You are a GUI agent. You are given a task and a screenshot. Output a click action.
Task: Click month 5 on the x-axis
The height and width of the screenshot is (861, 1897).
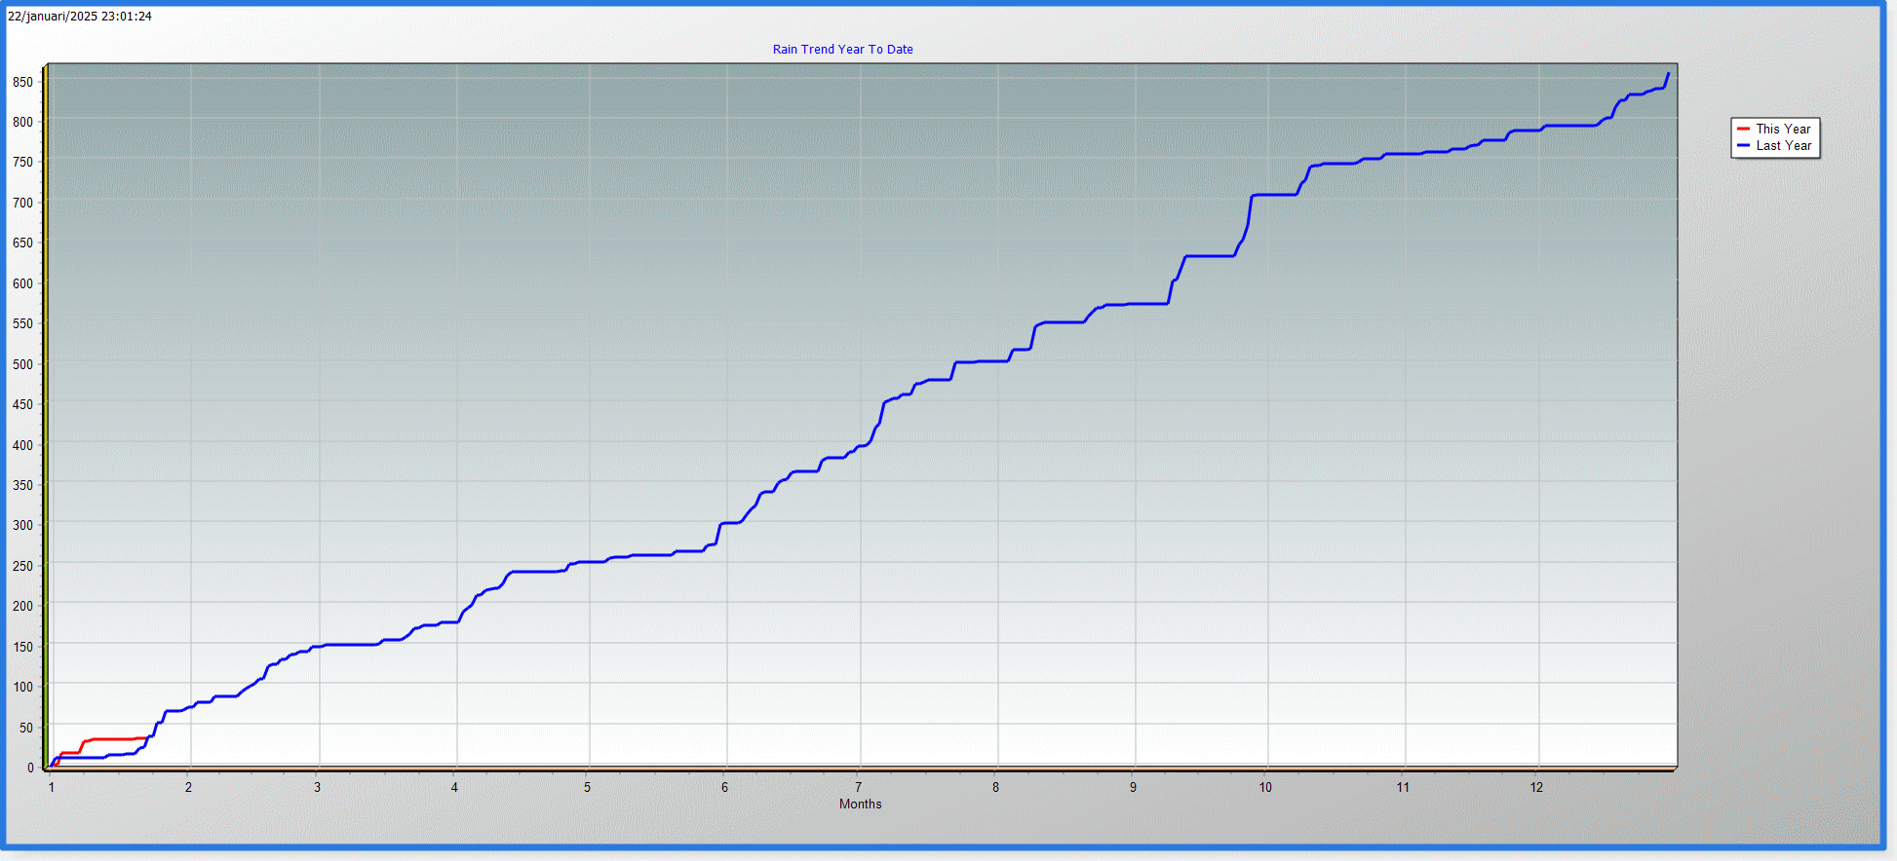pyautogui.click(x=587, y=787)
